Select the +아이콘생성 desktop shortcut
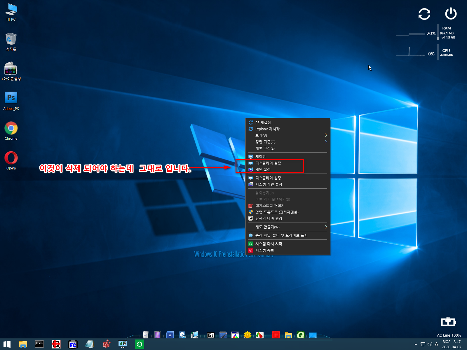The width and height of the screenshot is (467, 350). point(11,71)
